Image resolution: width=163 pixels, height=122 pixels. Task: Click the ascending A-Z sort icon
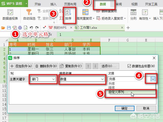click(60, 11)
